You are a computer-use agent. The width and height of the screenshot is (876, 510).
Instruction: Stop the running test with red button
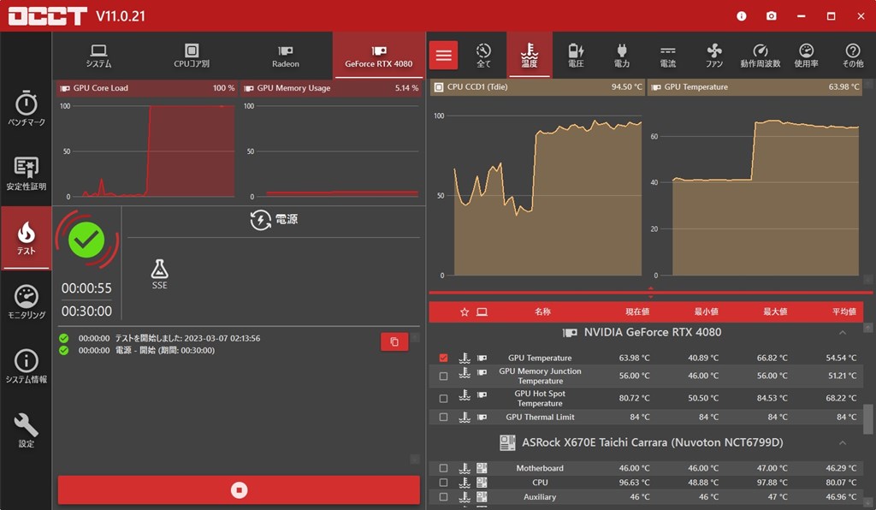(x=239, y=489)
